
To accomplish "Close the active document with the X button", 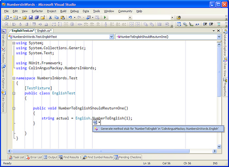I will click(x=218, y=31).
